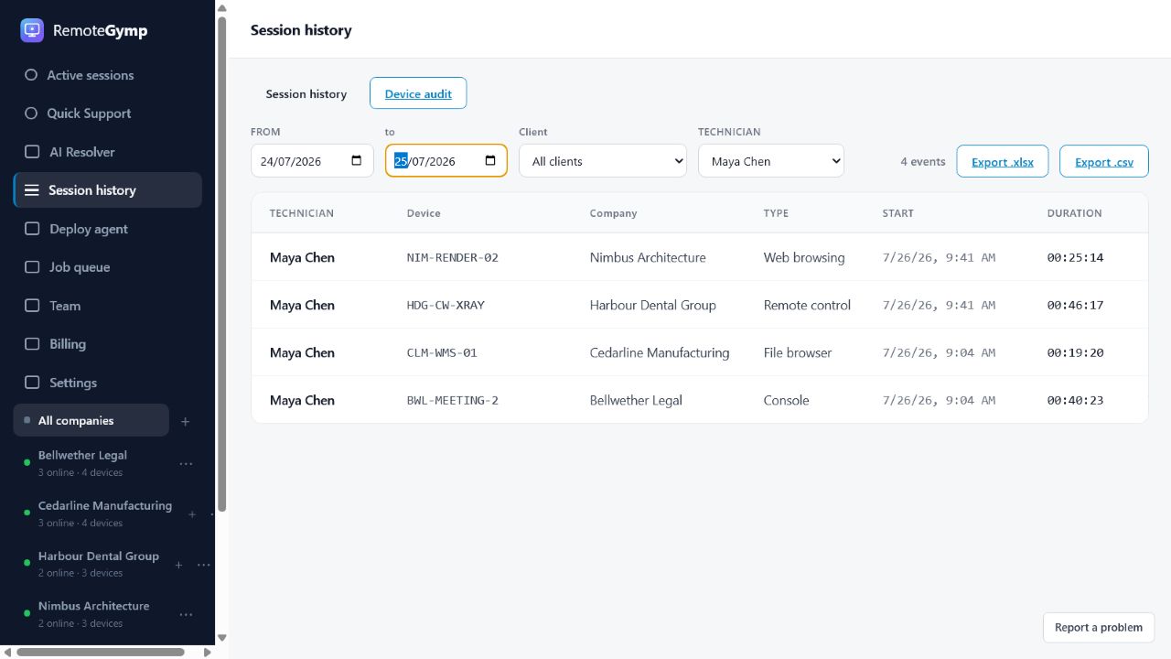Select Nimbus Architecture company in sidebar
1171x659 pixels.
pos(95,614)
